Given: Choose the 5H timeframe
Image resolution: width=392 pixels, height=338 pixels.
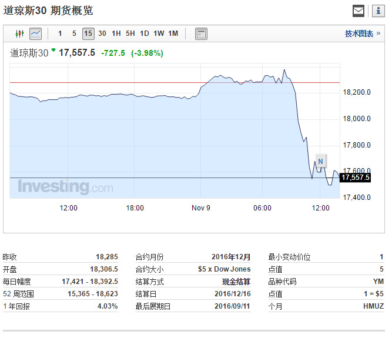Looking at the screenshot, I should 130,34.
